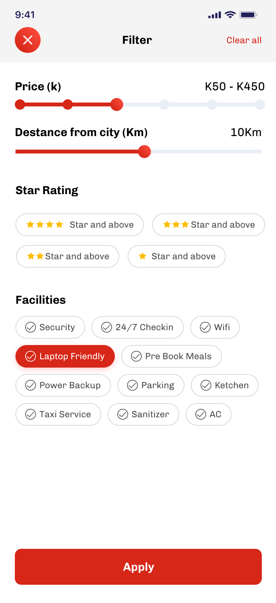
Task: Click the Clear all link
Action: point(244,40)
